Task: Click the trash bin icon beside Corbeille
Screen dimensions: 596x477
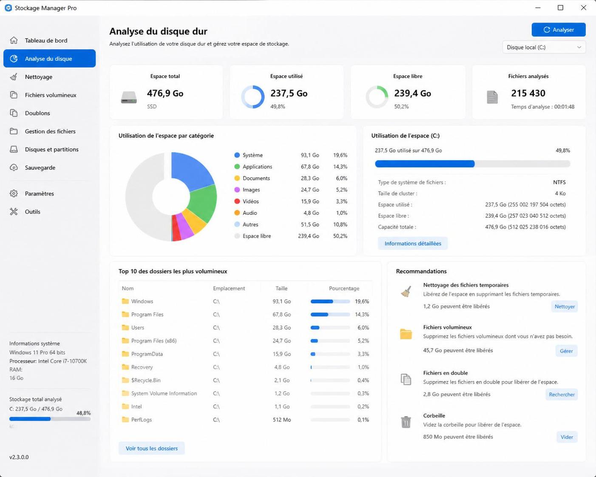Action: click(x=406, y=422)
